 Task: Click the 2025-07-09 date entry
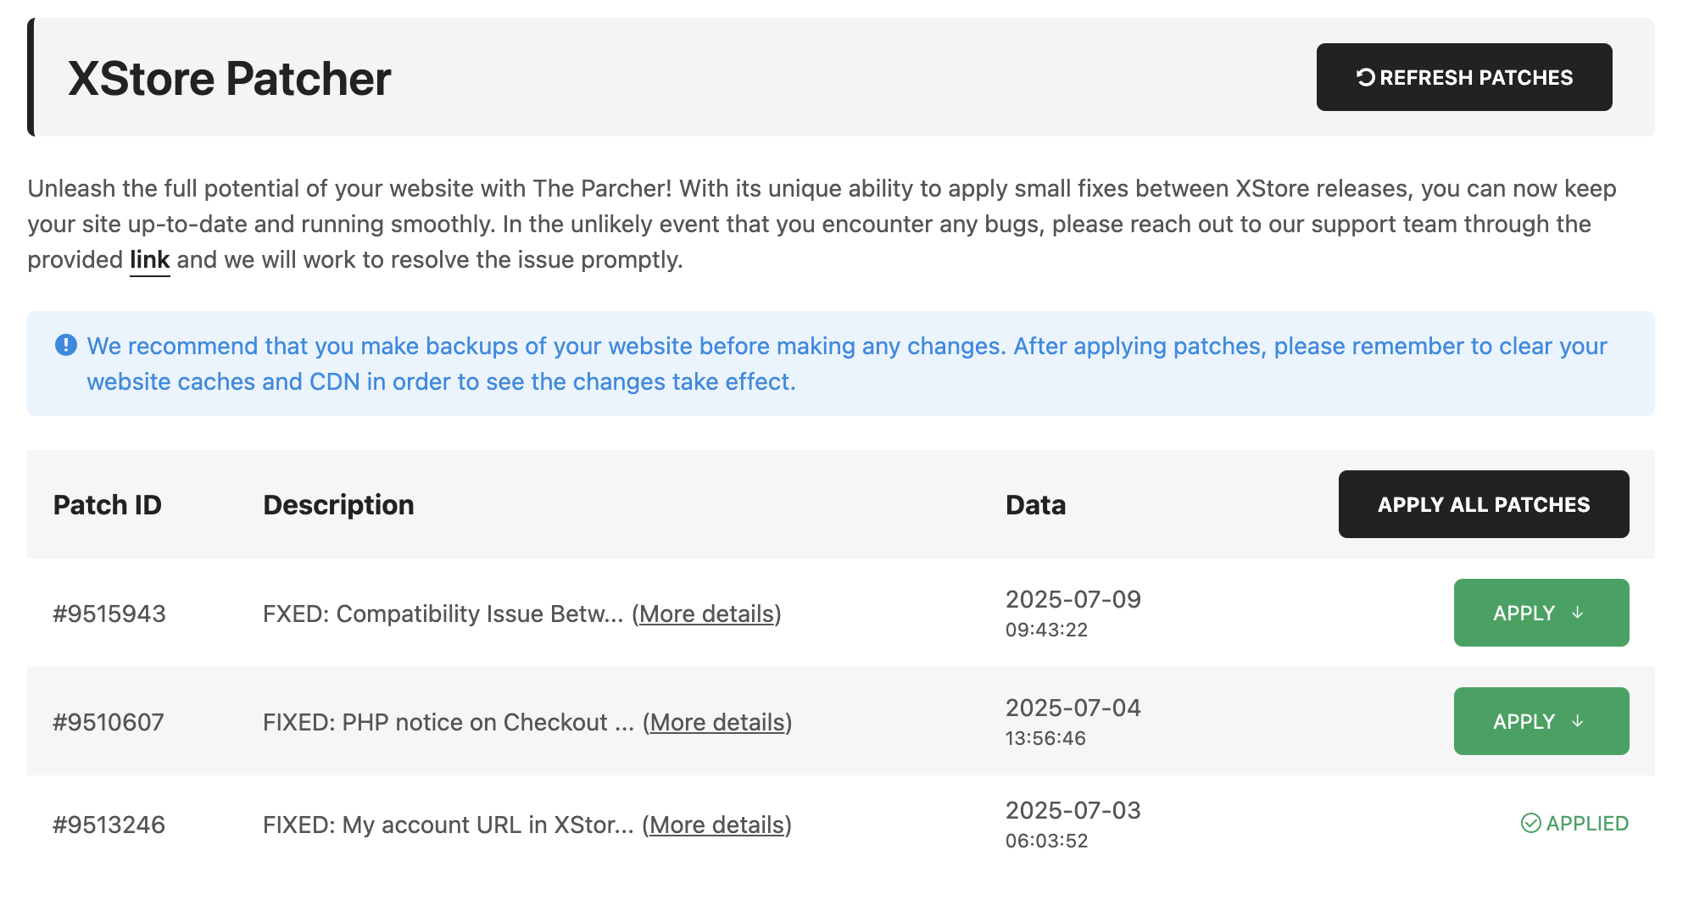[1073, 599]
